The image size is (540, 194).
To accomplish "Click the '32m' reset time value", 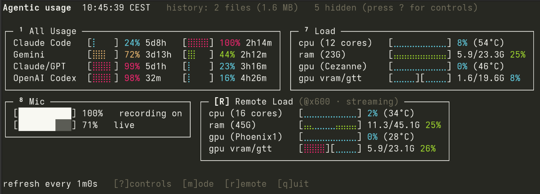I will 153,78.
